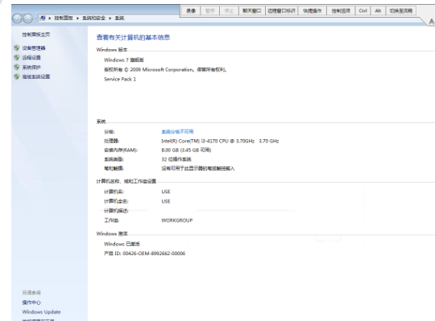This screenshot has height=321, width=435.
Task: Click the 计算机全名 value USE
Action: tap(166, 201)
